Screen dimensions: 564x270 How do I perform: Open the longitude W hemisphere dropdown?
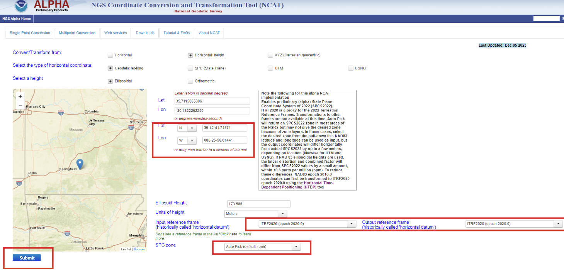(187, 140)
